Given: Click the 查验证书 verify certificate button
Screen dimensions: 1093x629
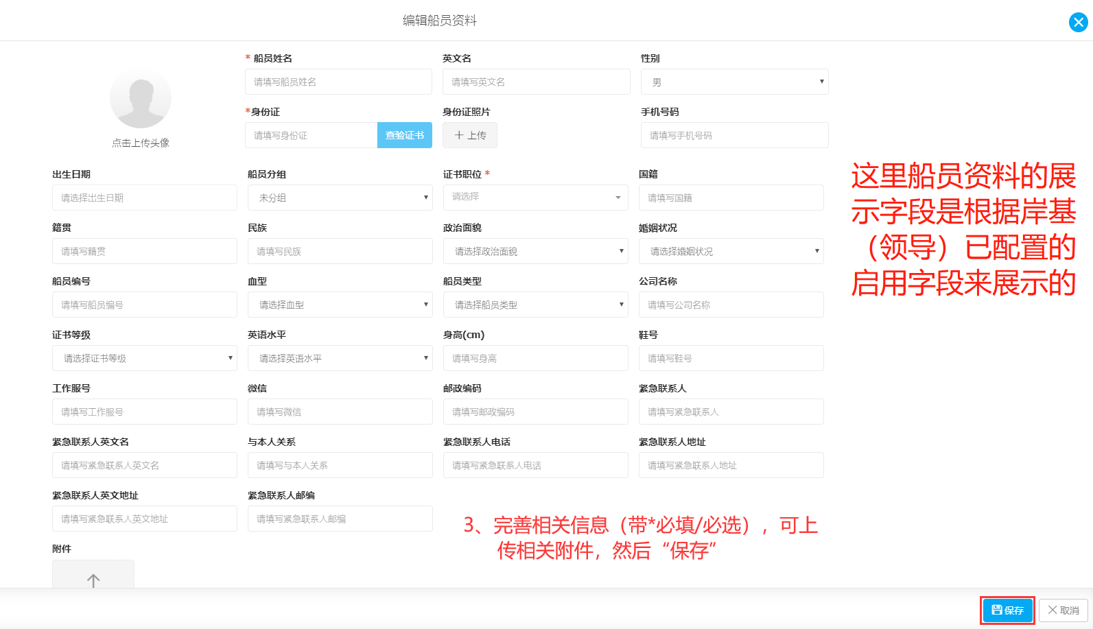Looking at the screenshot, I should click(x=405, y=135).
